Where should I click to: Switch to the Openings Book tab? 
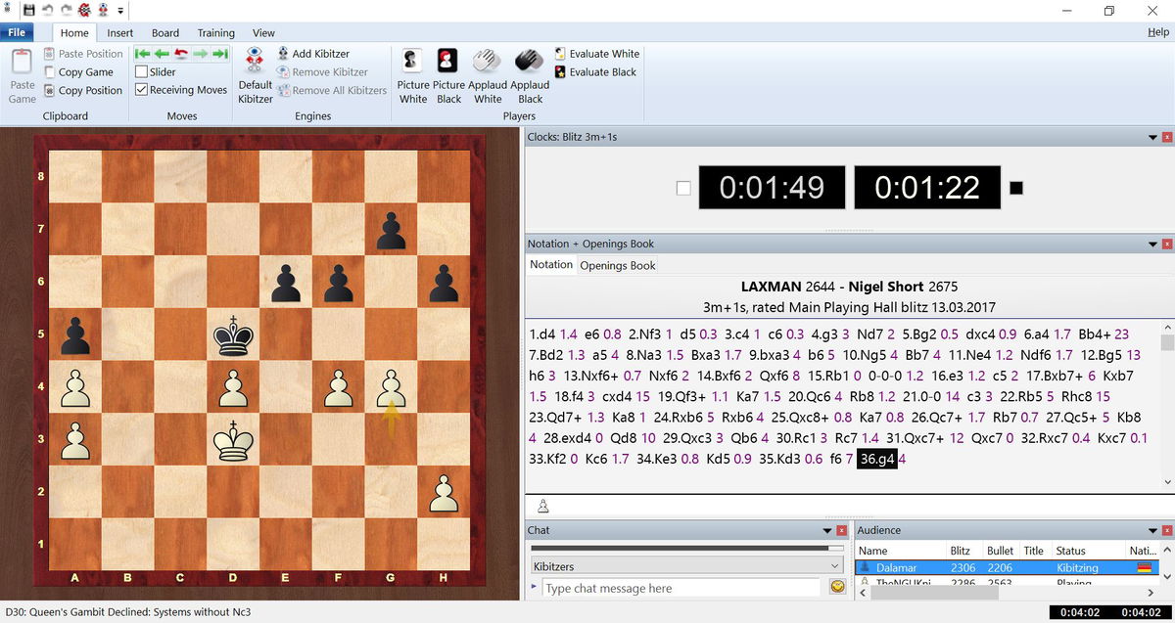tap(618, 265)
